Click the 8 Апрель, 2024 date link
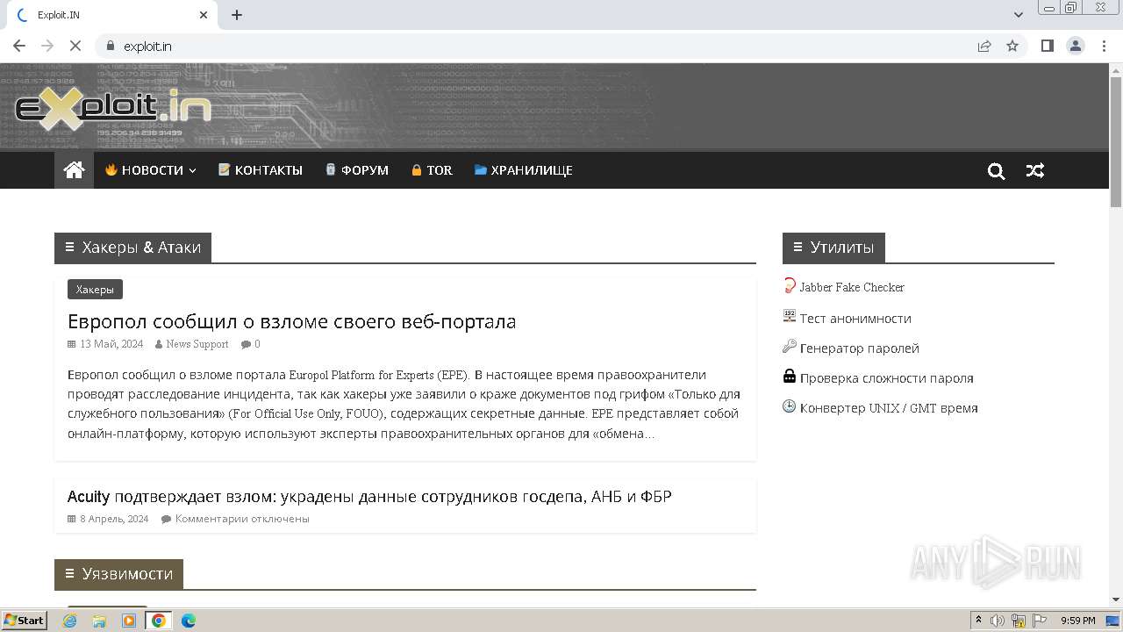The width and height of the screenshot is (1123, 632). tap(114, 519)
